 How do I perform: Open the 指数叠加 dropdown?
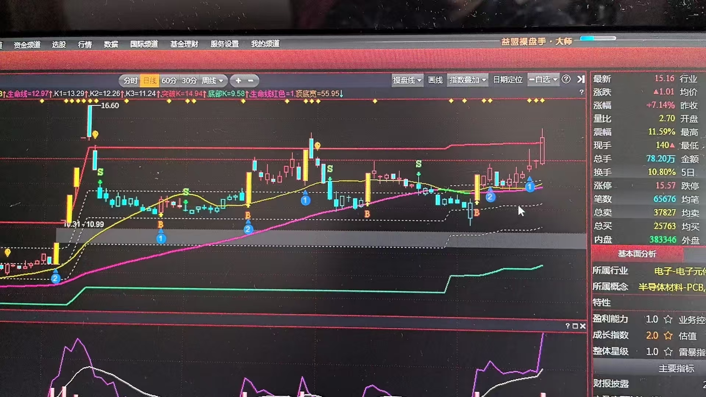point(468,80)
